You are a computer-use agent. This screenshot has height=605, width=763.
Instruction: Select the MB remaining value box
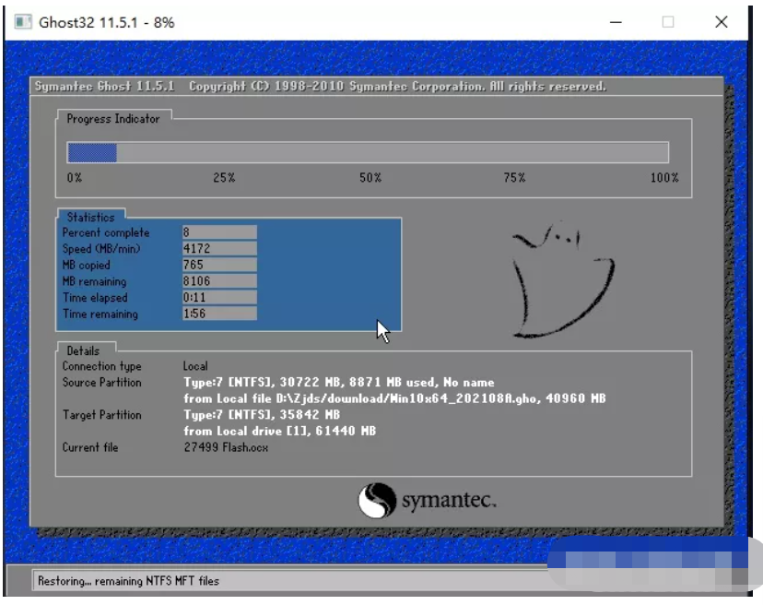click(219, 281)
